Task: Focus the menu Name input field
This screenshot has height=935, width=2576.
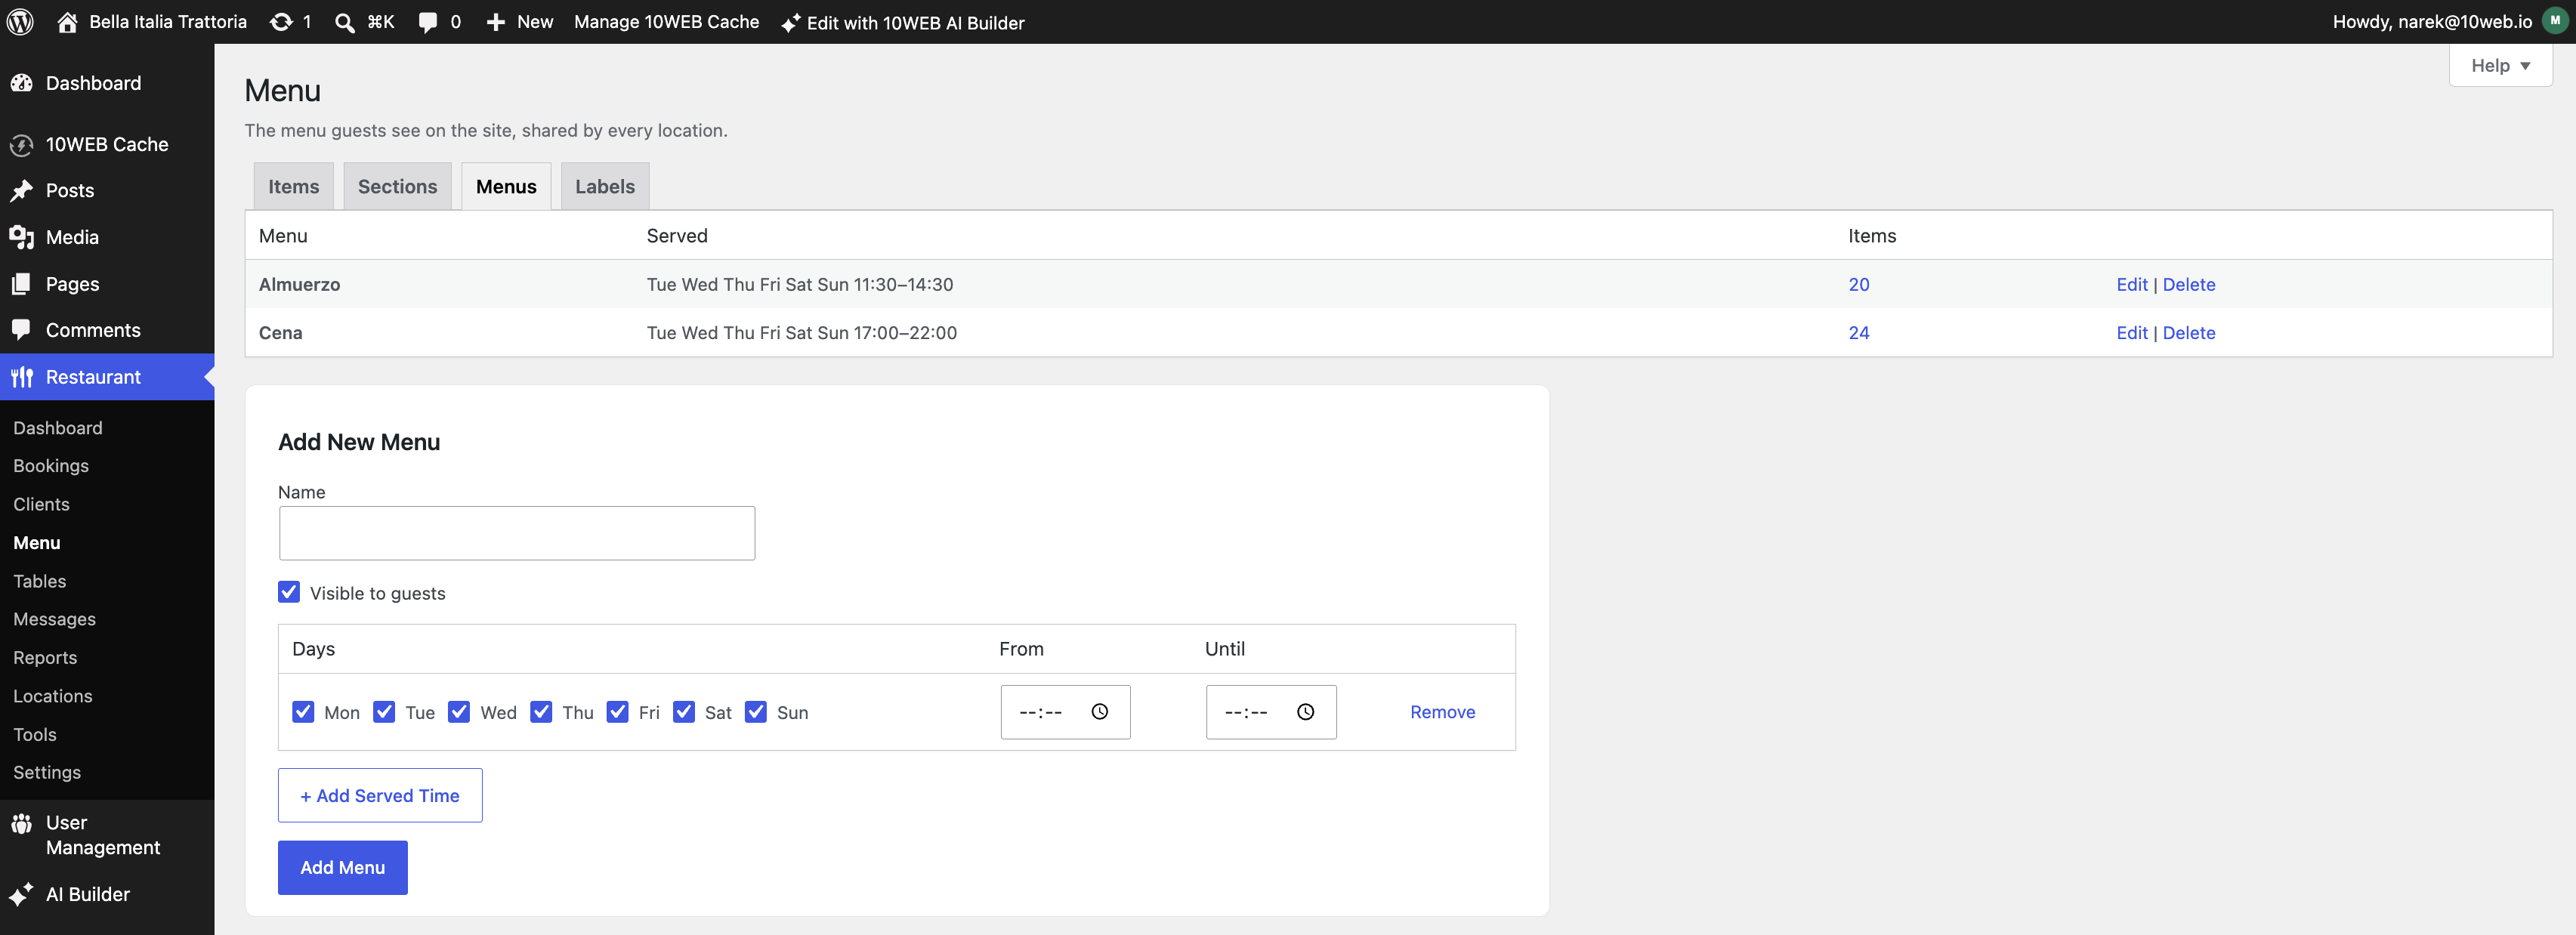Action: [x=517, y=533]
